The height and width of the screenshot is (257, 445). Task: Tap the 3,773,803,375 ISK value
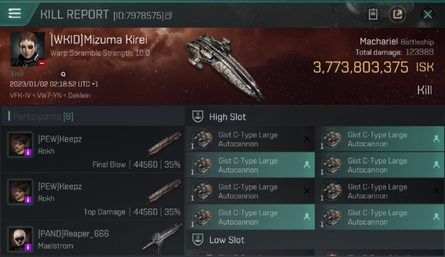pos(360,67)
